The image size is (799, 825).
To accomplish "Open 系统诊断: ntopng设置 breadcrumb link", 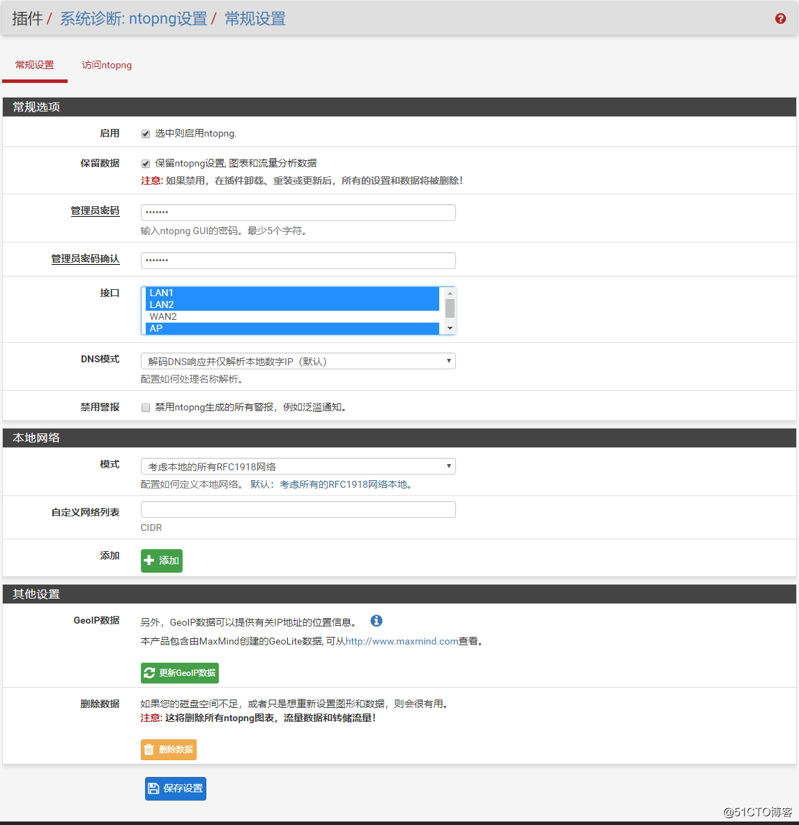I will tap(133, 19).
